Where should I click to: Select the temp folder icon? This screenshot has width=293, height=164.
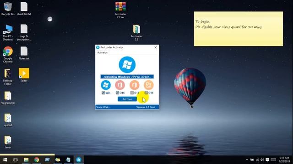(x=8, y=142)
